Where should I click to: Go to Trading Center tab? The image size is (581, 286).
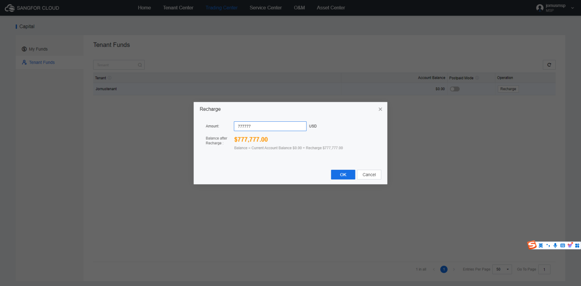pos(222,8)
